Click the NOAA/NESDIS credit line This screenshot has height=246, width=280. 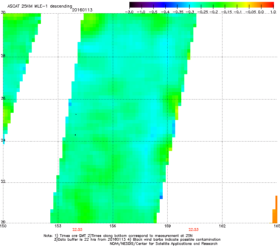163,244
